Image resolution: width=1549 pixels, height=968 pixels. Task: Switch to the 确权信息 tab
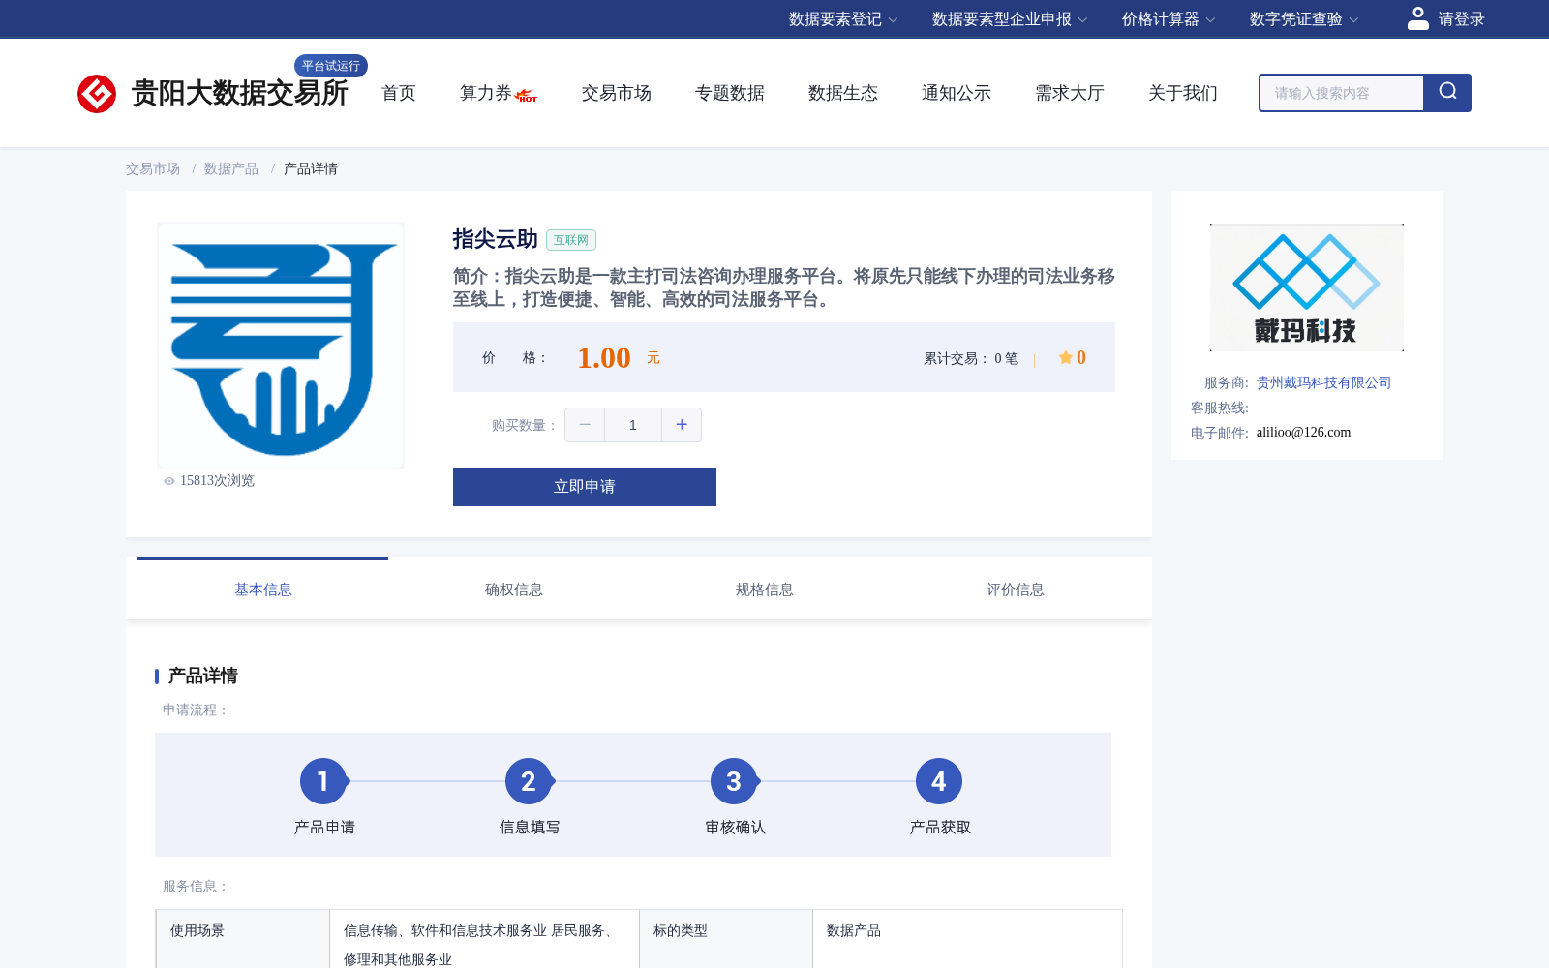[x=514, y=590]
